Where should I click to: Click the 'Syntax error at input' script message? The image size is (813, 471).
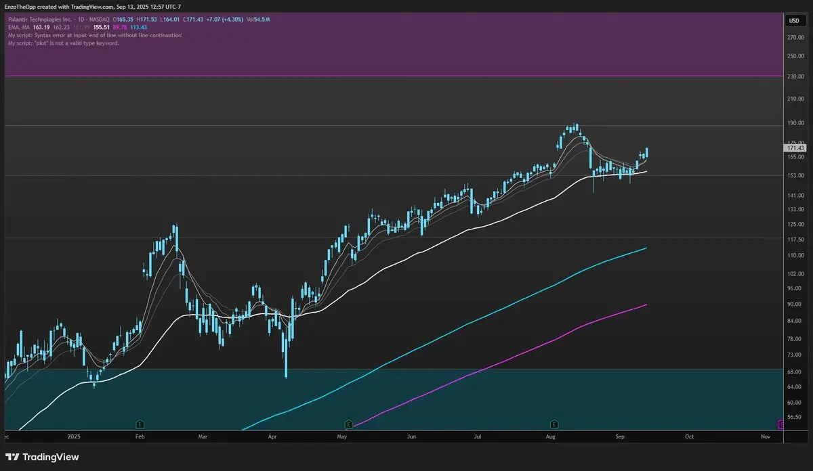[95, 35]
